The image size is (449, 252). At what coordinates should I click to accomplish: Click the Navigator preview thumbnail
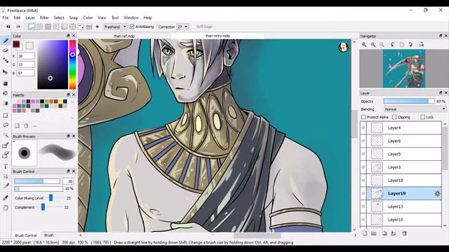(x=404, y=69)
